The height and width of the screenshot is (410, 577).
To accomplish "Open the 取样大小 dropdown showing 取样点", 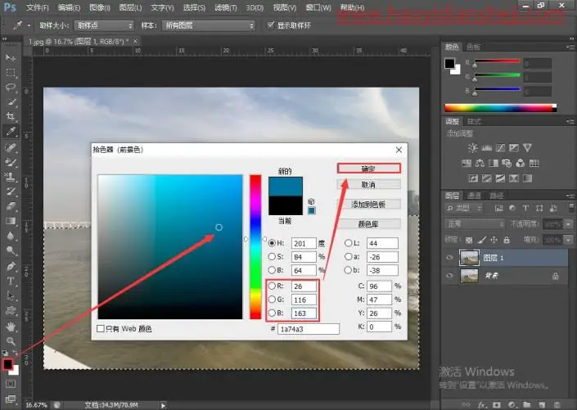I will click(x=104, y=25).
